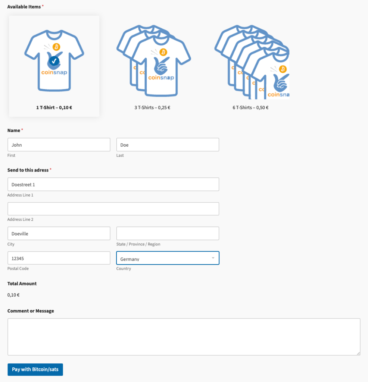368x382 pixels.
Task: Click the Bitcoin coin icon on 6 T-Shirts image
Action: (283, 69)
